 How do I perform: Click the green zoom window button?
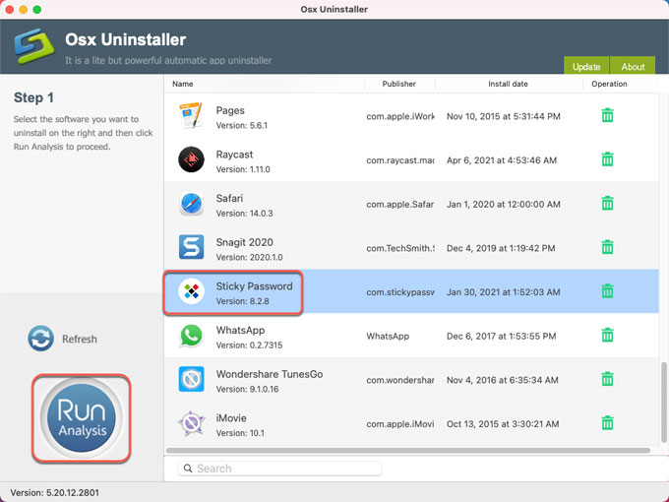(37, 10)
